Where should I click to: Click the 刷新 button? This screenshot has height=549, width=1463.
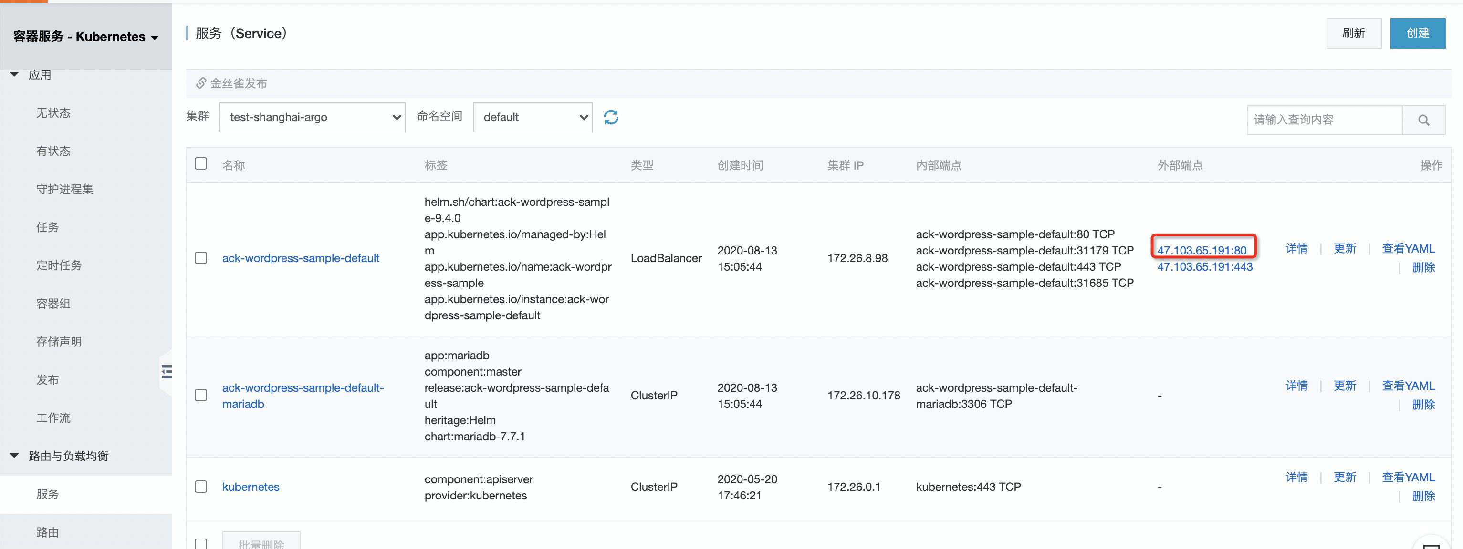pyautogui.click(x=1353, y=33)
